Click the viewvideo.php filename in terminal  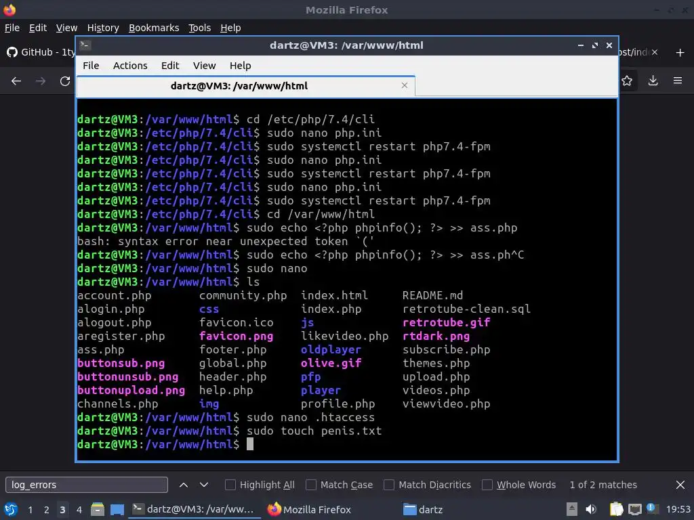[446, 404]
